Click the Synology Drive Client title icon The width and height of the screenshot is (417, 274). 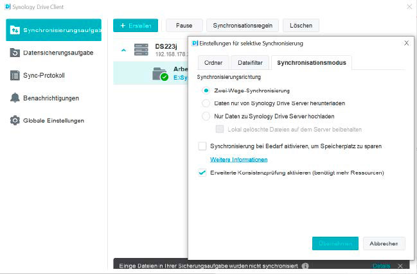(x=8, y=6)
